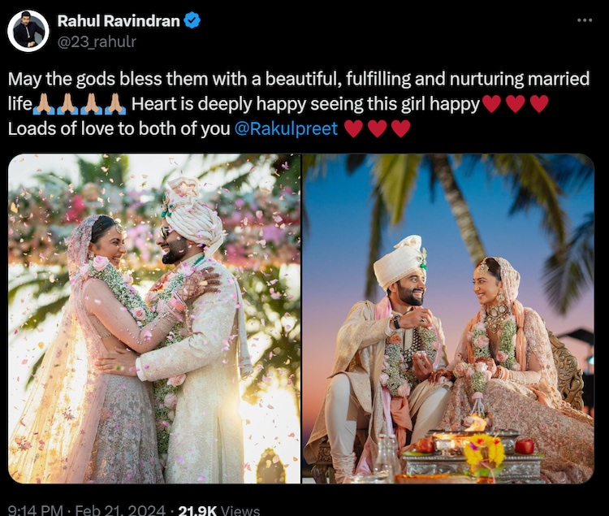Open the @Rakulpreet mention link
The image size is (609, 516).
tap(287, 128)
